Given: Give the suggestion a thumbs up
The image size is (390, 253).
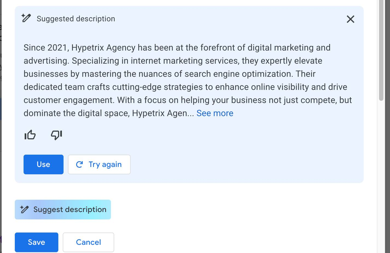Looking at the screenshot, I should coord(30,135).
